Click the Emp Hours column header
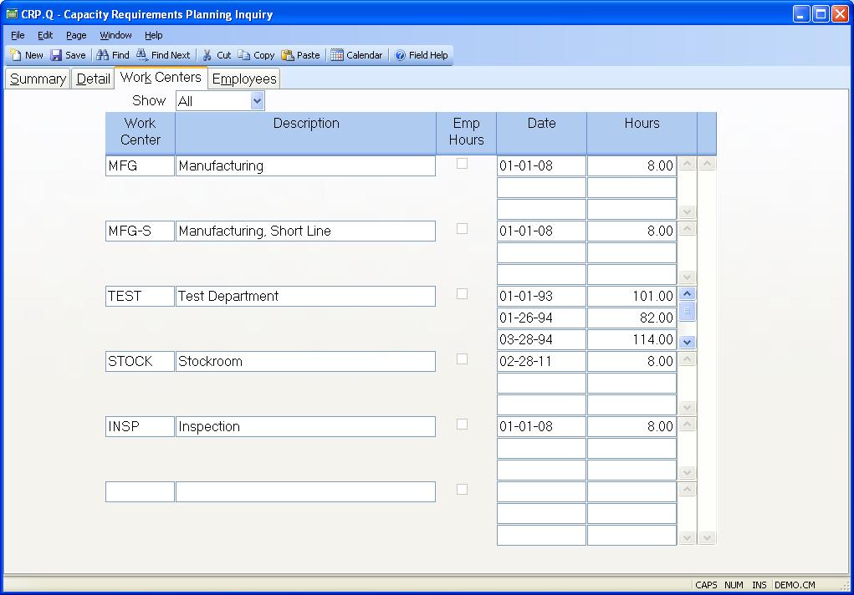This screenshot has height=595, width=854. 466,132
